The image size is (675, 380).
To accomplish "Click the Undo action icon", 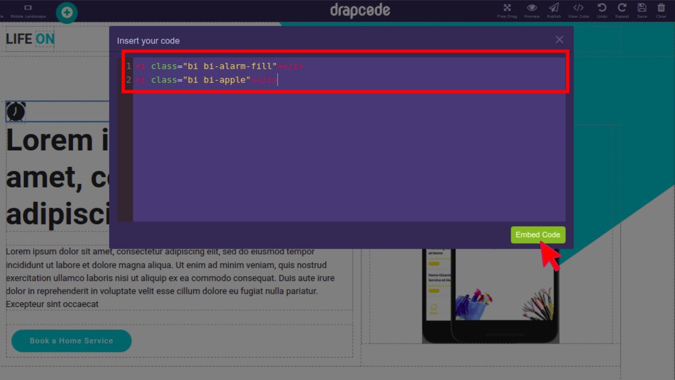I will point(602,8).
